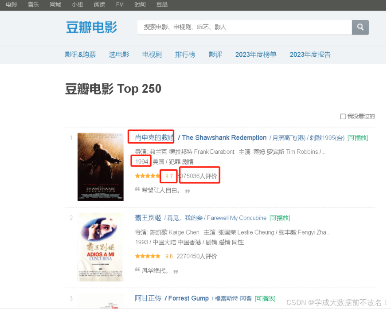Go to 电视剧 section
The image size is (391, 309).
[x=152, y=55]
